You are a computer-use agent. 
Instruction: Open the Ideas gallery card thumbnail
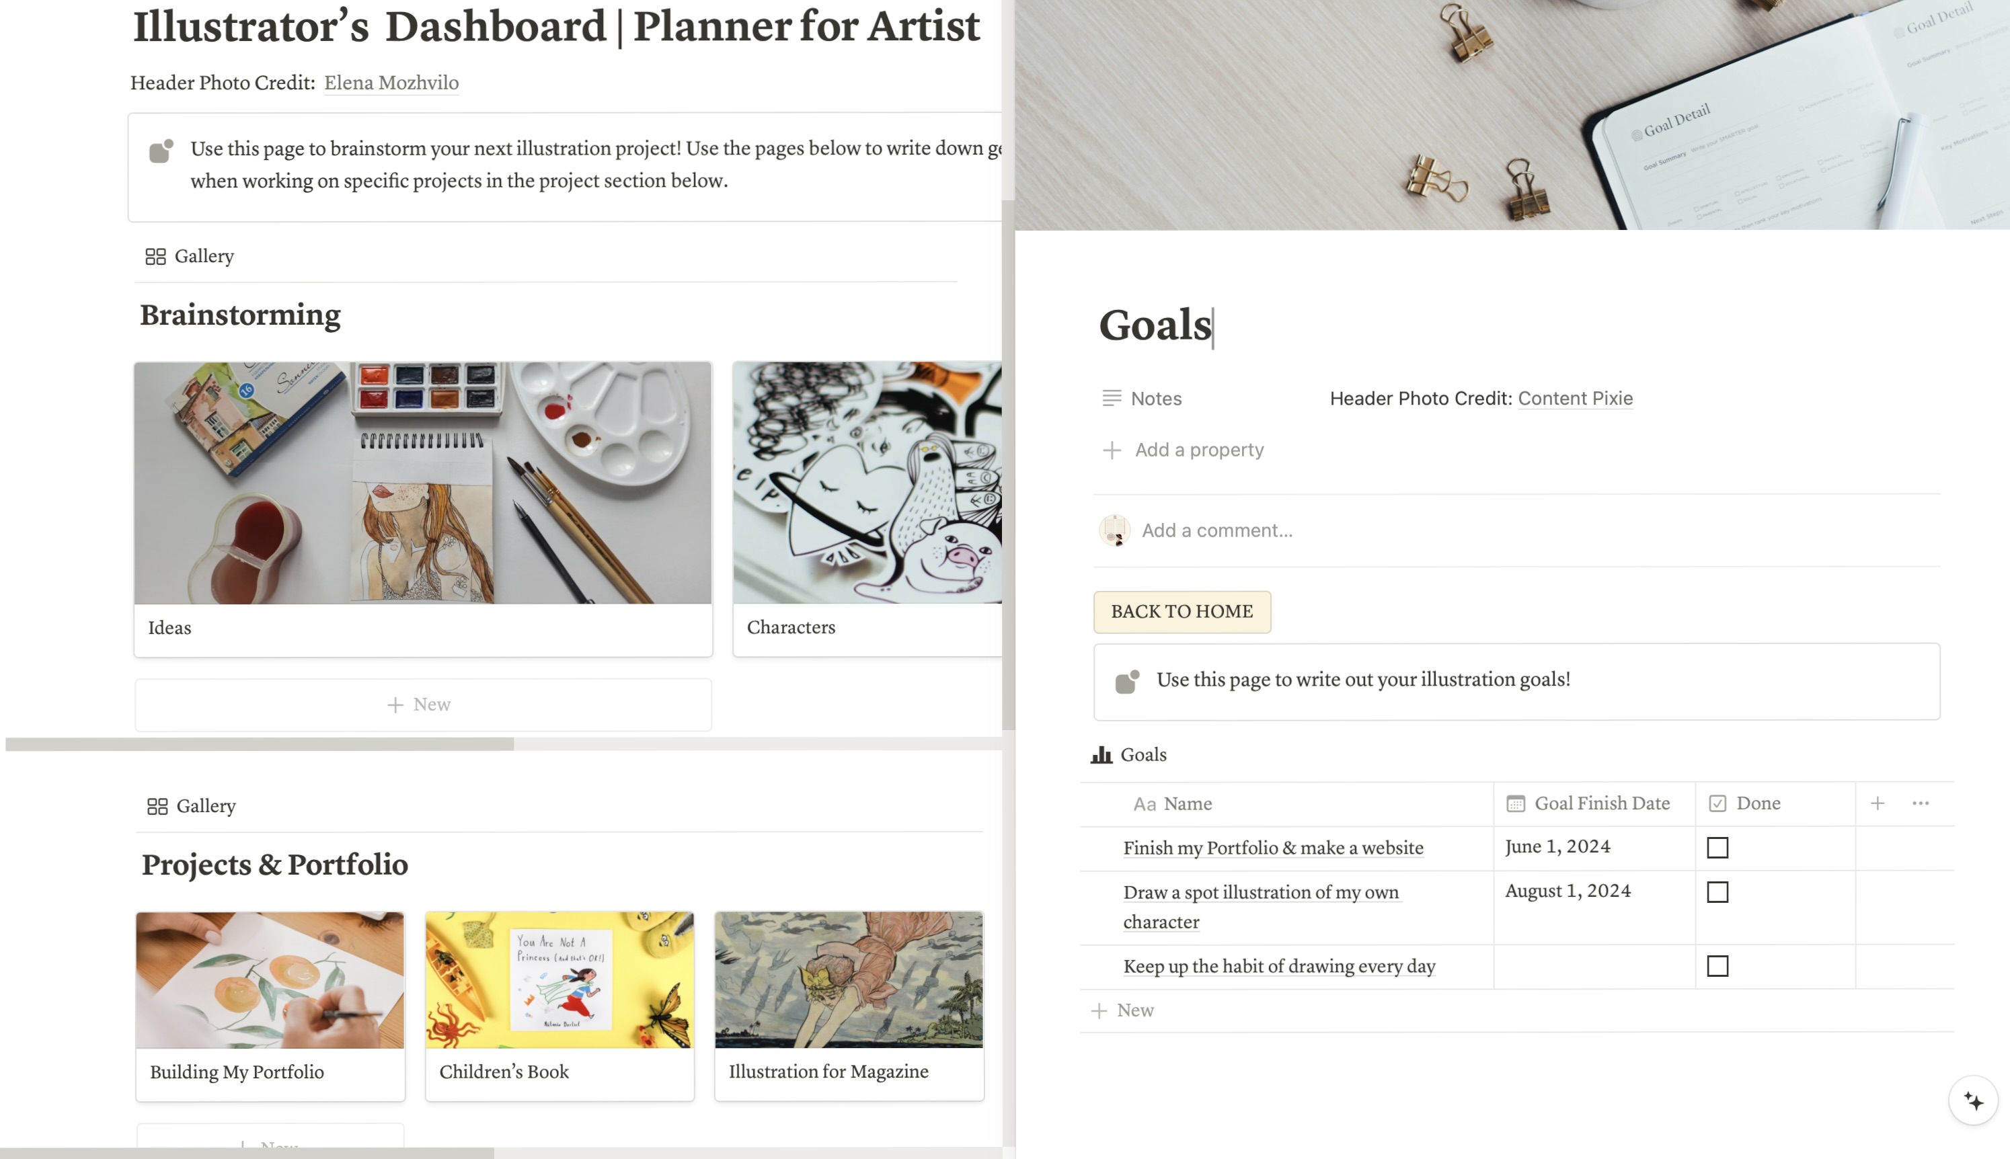coord(423,481)
